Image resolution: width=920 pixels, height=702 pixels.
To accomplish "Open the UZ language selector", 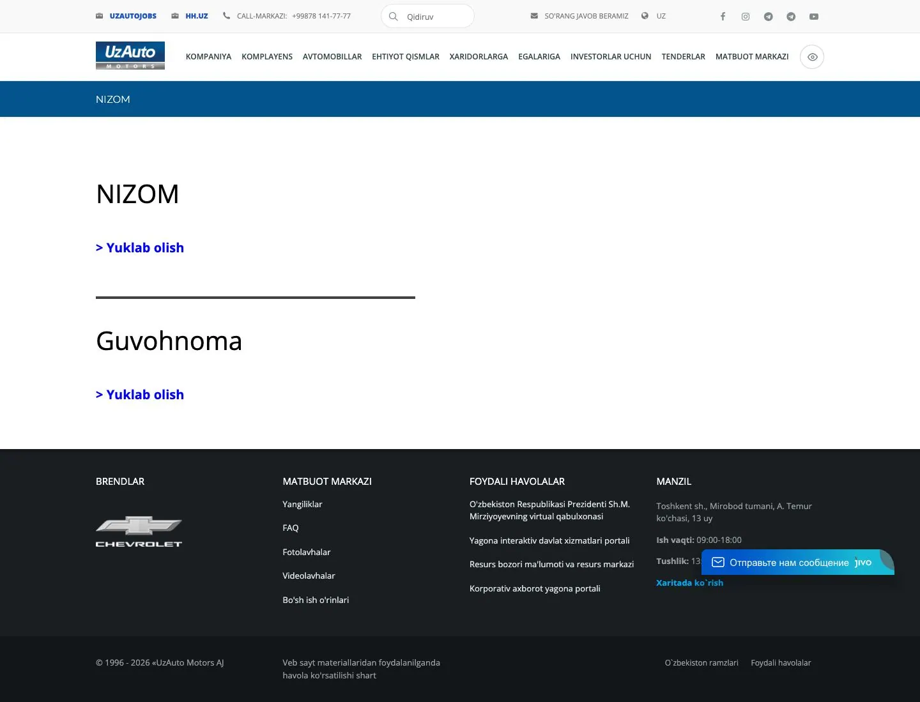I will (661, 16).
